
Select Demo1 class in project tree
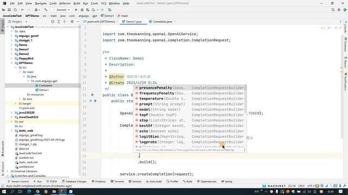click(43, 90)
